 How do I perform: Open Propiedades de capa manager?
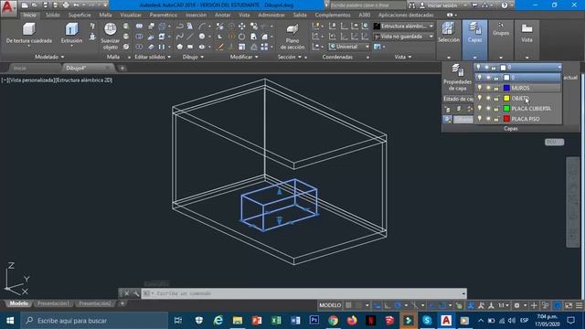pos(457,78)
